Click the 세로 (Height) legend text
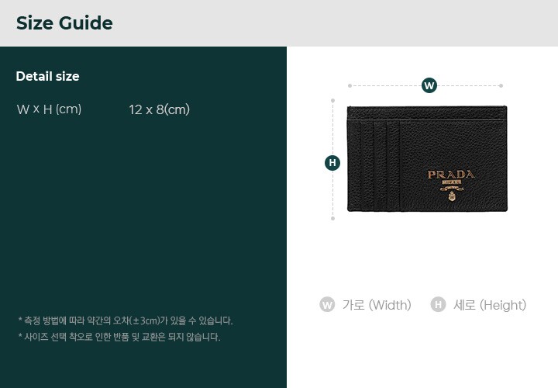 coord(490,305)
